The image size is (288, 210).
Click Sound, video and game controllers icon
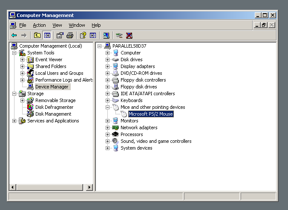(x=115, y=141)
